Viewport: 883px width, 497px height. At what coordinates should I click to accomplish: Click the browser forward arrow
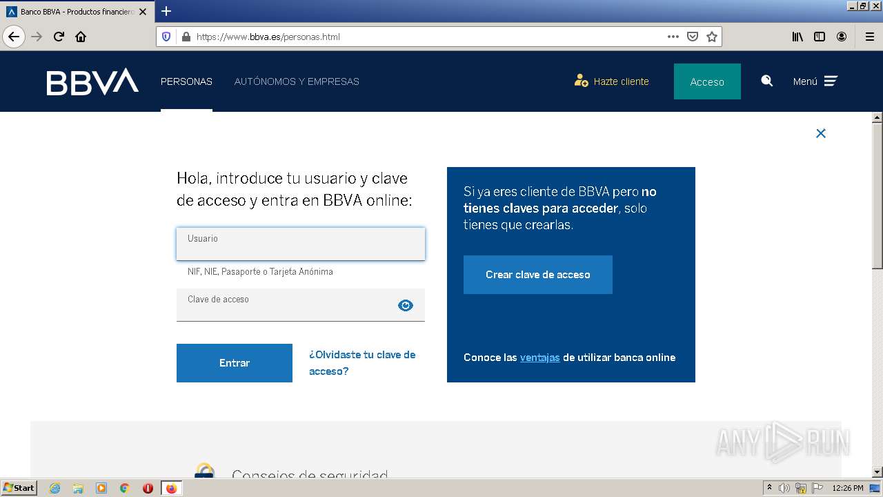pos(37,37)
